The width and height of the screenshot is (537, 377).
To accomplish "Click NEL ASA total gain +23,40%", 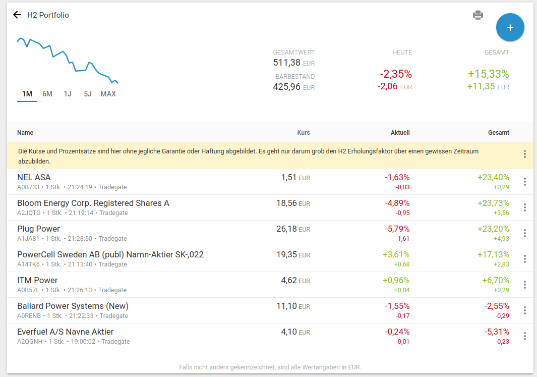I will tap(493, 178).
